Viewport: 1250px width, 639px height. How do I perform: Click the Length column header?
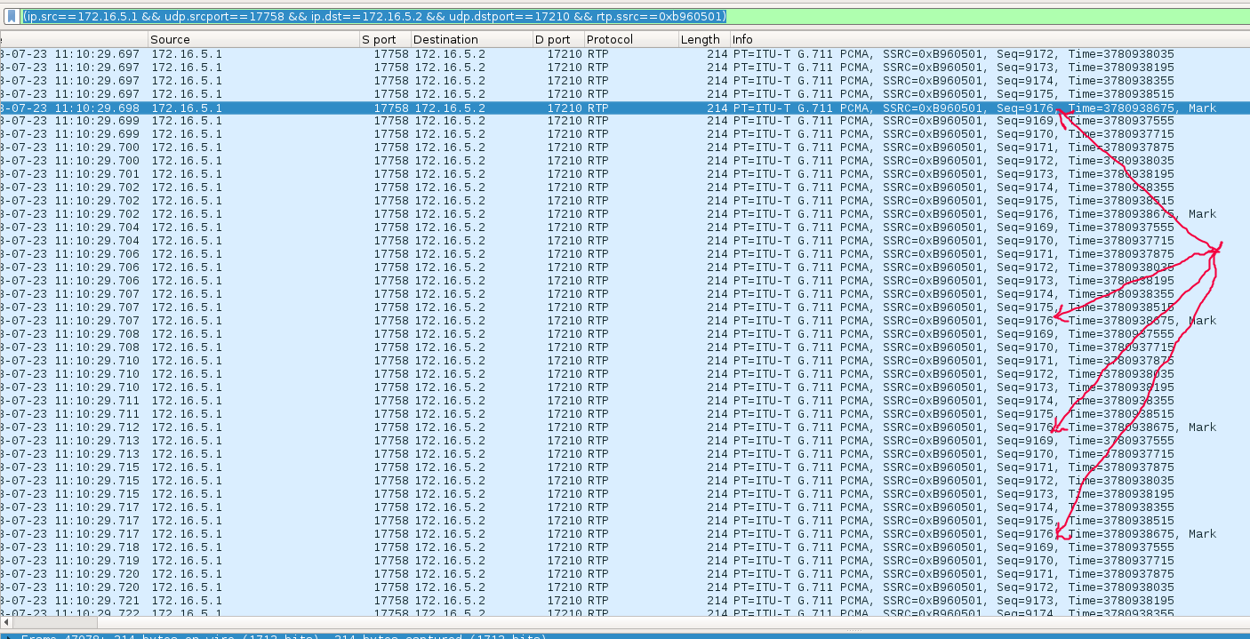pyautogui.click(x=702, y=39)
